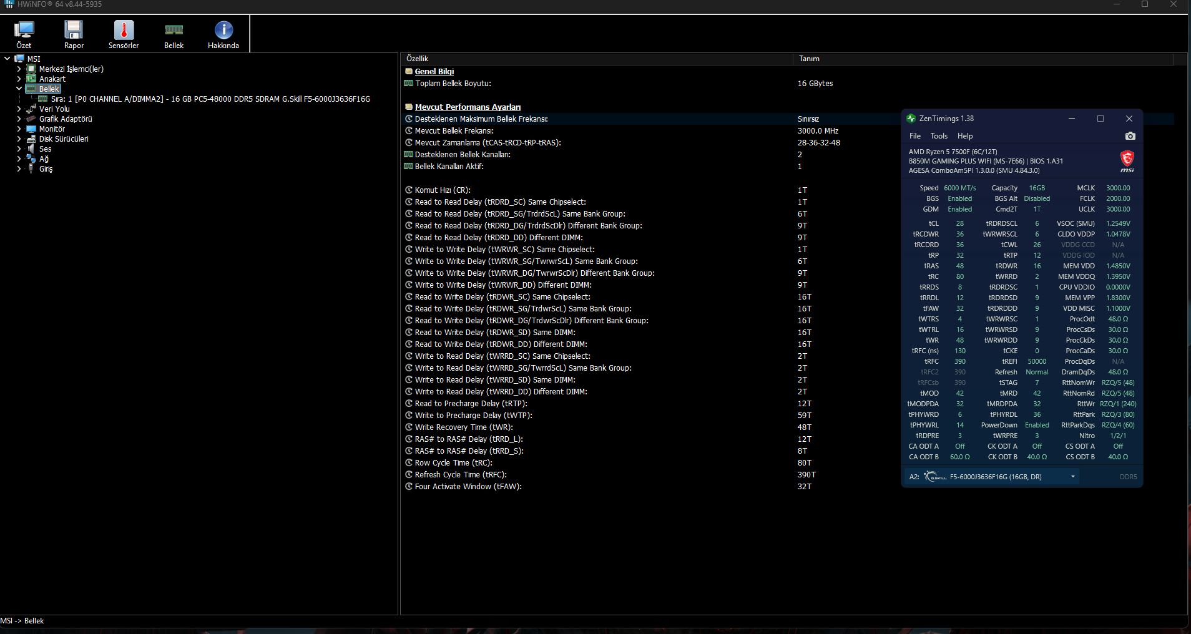Take a ZenTimings screenshot with camera icon
The image size is (1191, 634).
(1130, 136)
